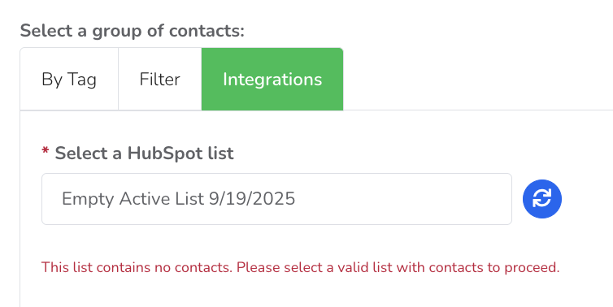Select the green Integrations tab
The height and width of the screenshot is (307, 613).
(x=272, y=80)
